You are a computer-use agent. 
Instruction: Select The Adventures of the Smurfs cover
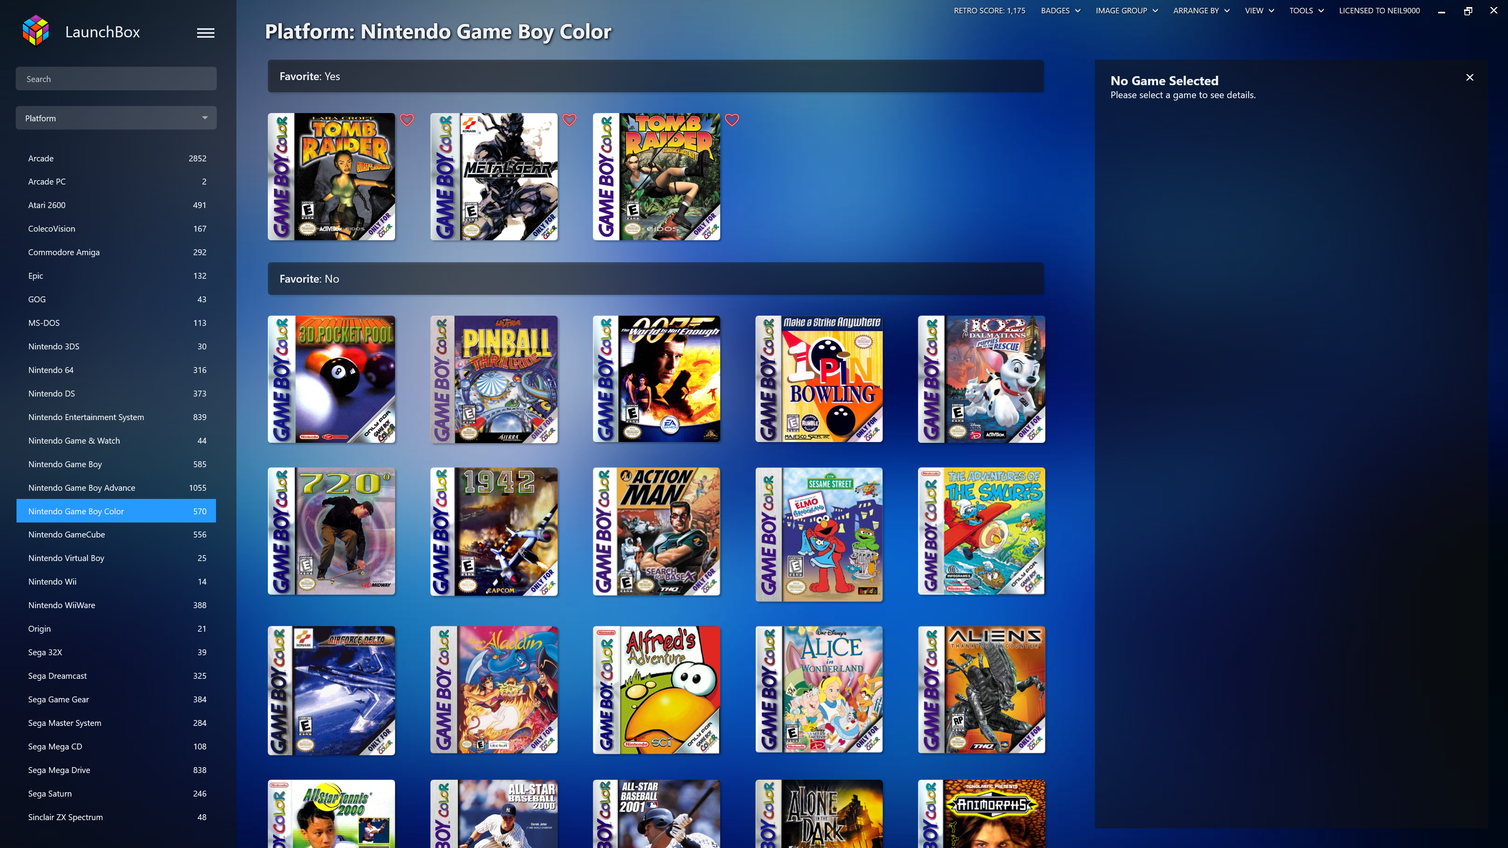(982, 532)
